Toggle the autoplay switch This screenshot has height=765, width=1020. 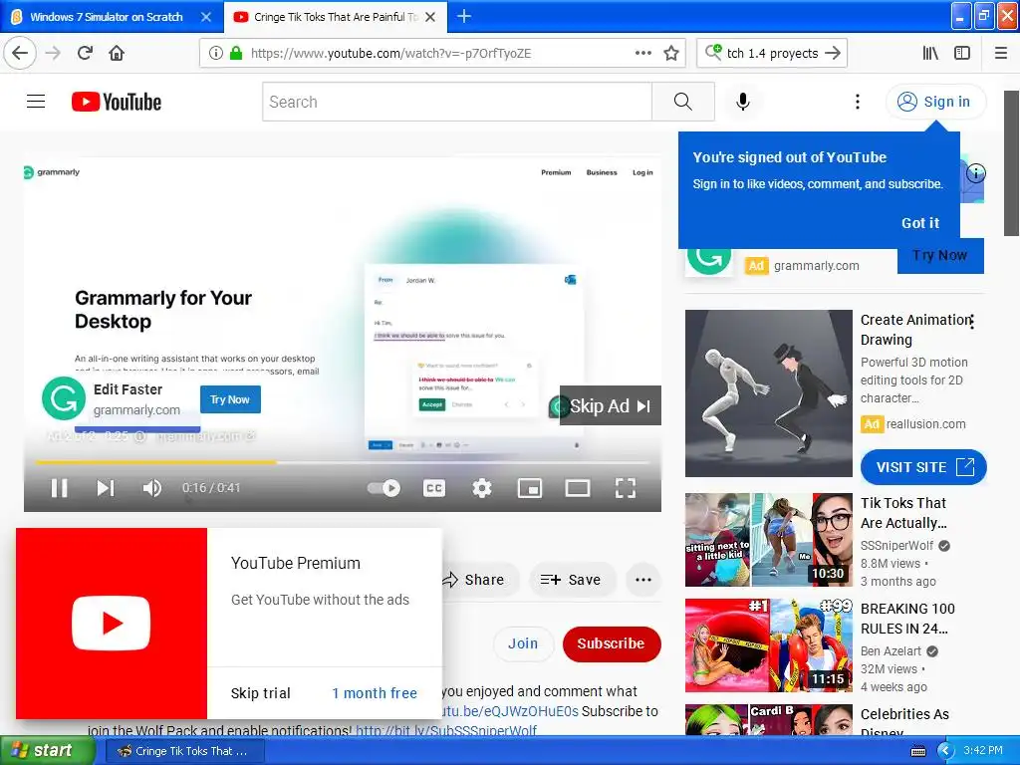point(383,488)
